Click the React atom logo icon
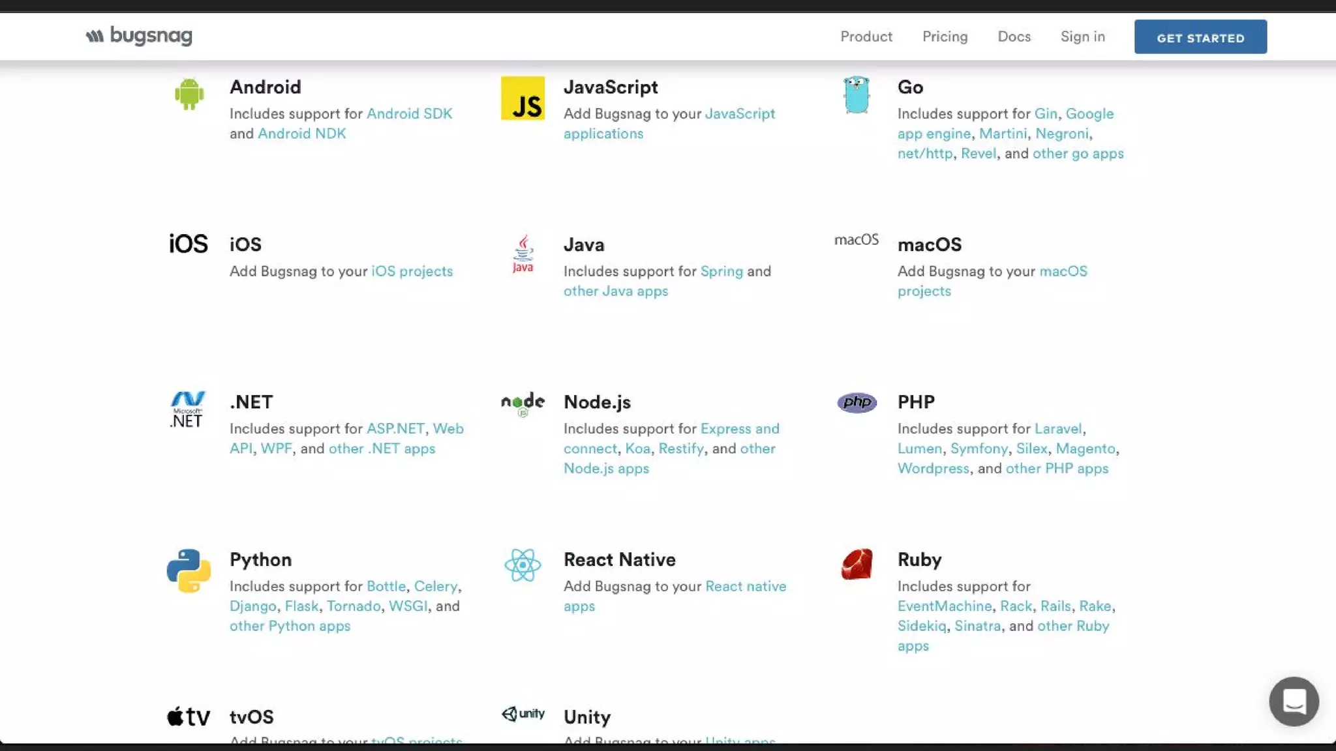This screenshot has width=1336, height=751. tap(523, 565)
